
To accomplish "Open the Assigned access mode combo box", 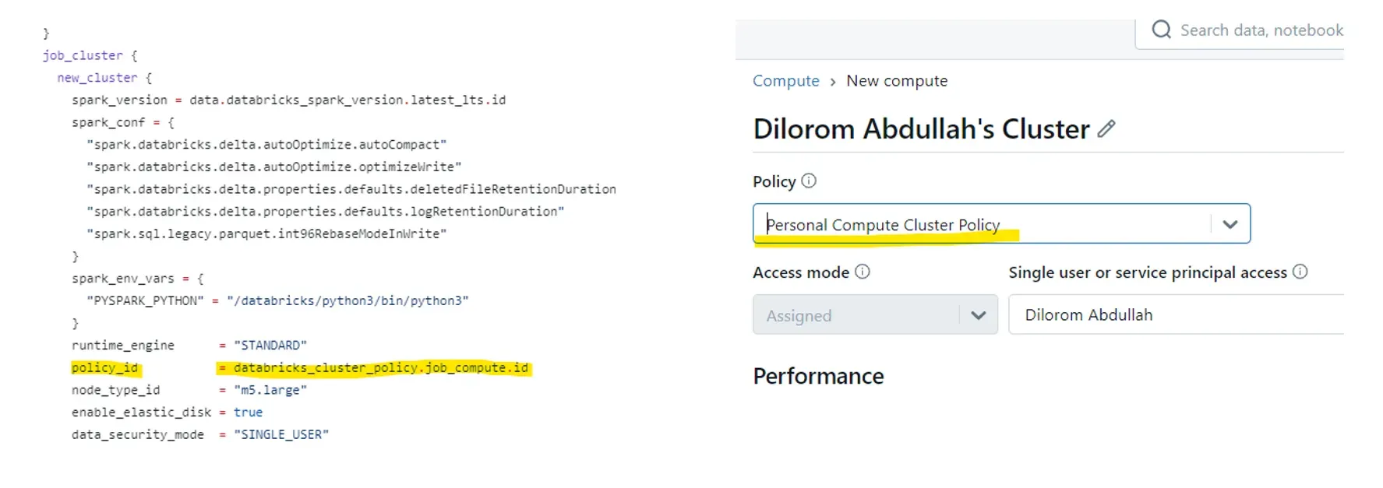I will point(857,315).
